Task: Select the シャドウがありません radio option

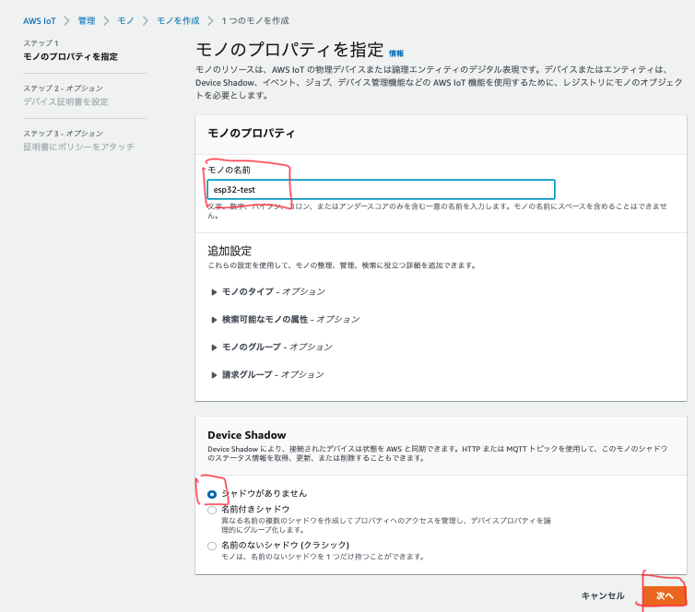Action: click(212, 494)
